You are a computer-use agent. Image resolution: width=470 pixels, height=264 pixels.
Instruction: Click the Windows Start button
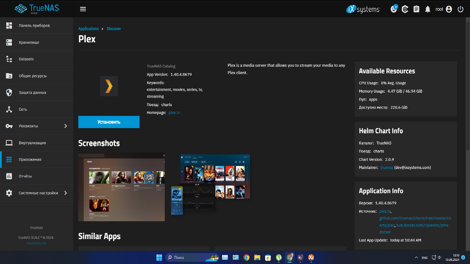point(159,257)
